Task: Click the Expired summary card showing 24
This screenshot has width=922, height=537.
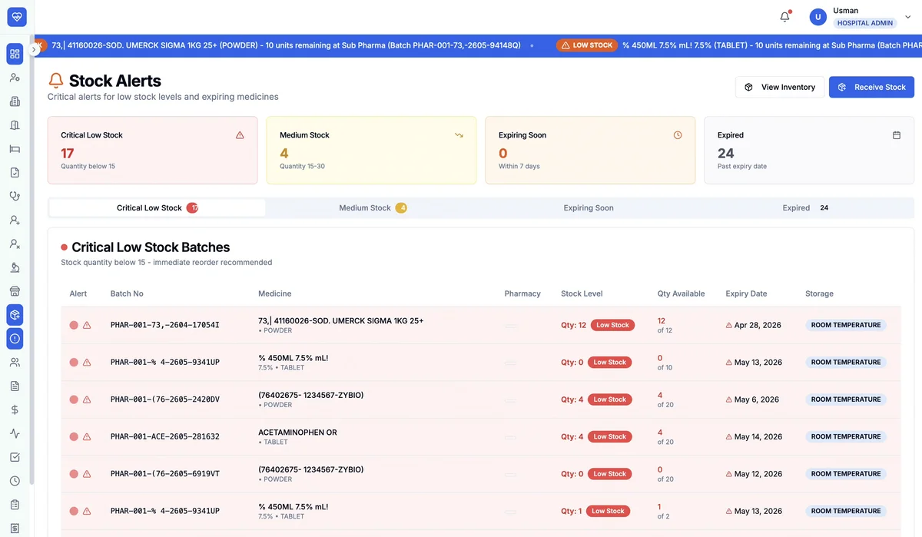Action: (809, 151)
